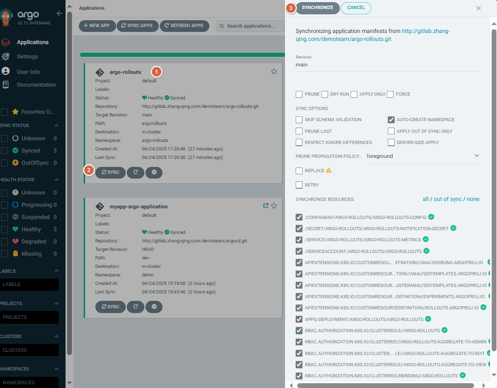Viewport: 497px width, 388px height.
Task: Click REFRESH APPS button
Action: [184, 26]
